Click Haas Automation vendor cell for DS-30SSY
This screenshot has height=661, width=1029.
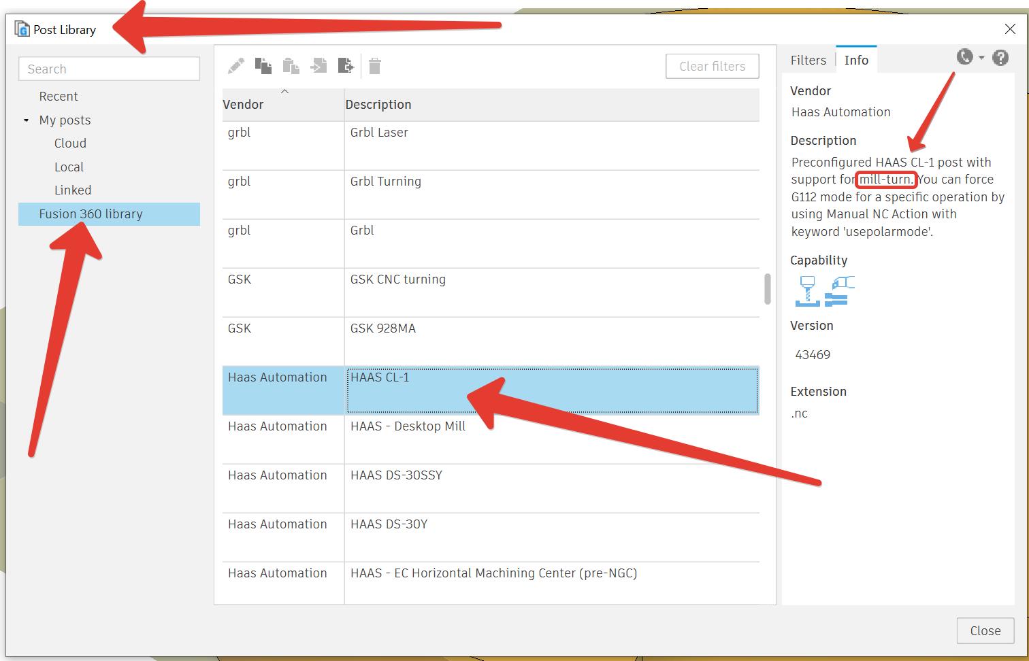pyautogui.click(x=283, y=488)
